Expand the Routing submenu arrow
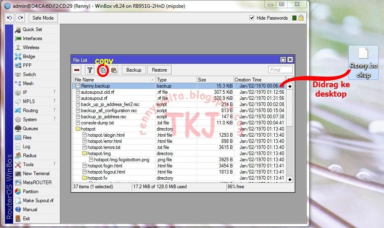 tap(55, 110)
